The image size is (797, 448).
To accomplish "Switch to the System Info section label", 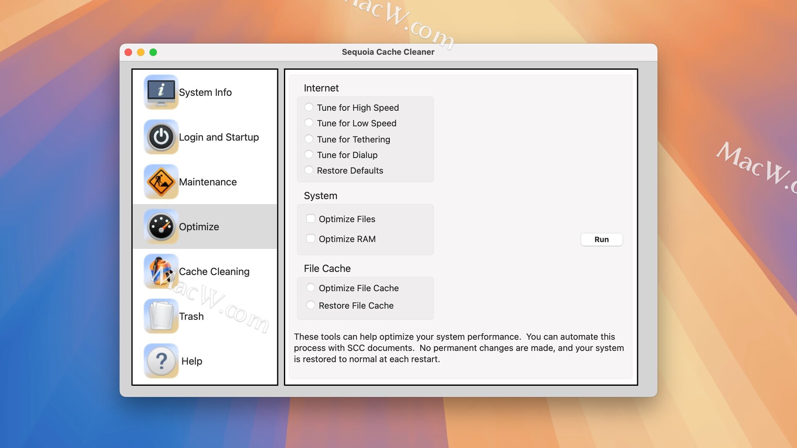I will tap(205, 92).
